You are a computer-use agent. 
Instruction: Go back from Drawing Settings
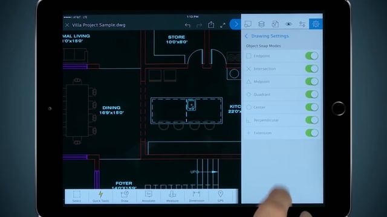tap(246, 36)
